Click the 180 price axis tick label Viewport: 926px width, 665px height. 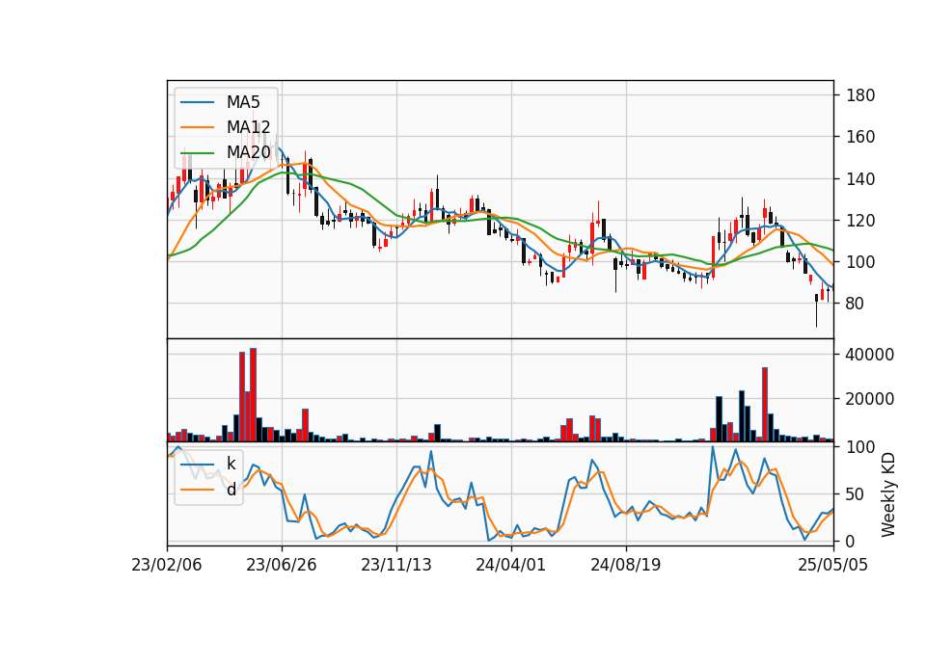(860, 95)
